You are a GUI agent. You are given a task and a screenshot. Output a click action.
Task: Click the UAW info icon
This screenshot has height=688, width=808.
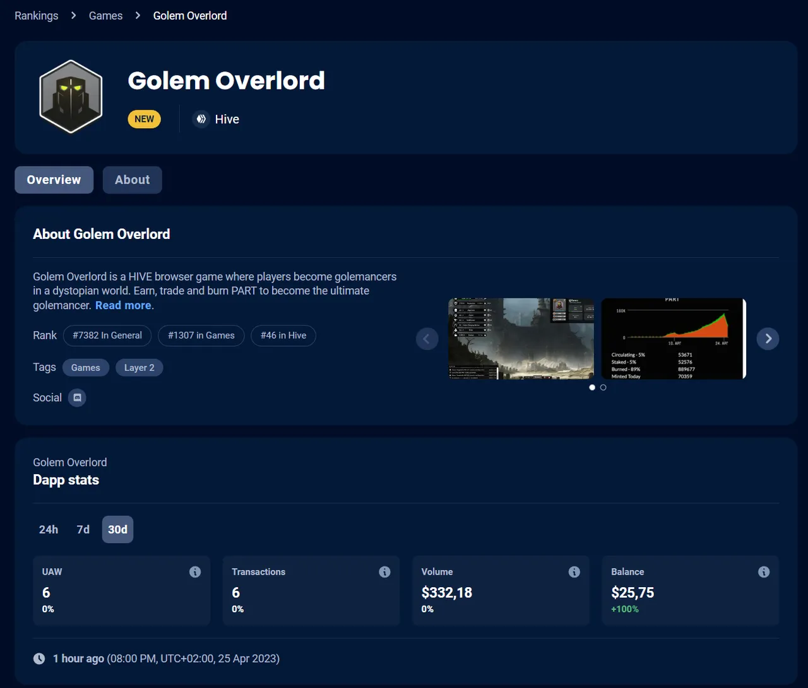pyautogui.click(x=195, y=572)
